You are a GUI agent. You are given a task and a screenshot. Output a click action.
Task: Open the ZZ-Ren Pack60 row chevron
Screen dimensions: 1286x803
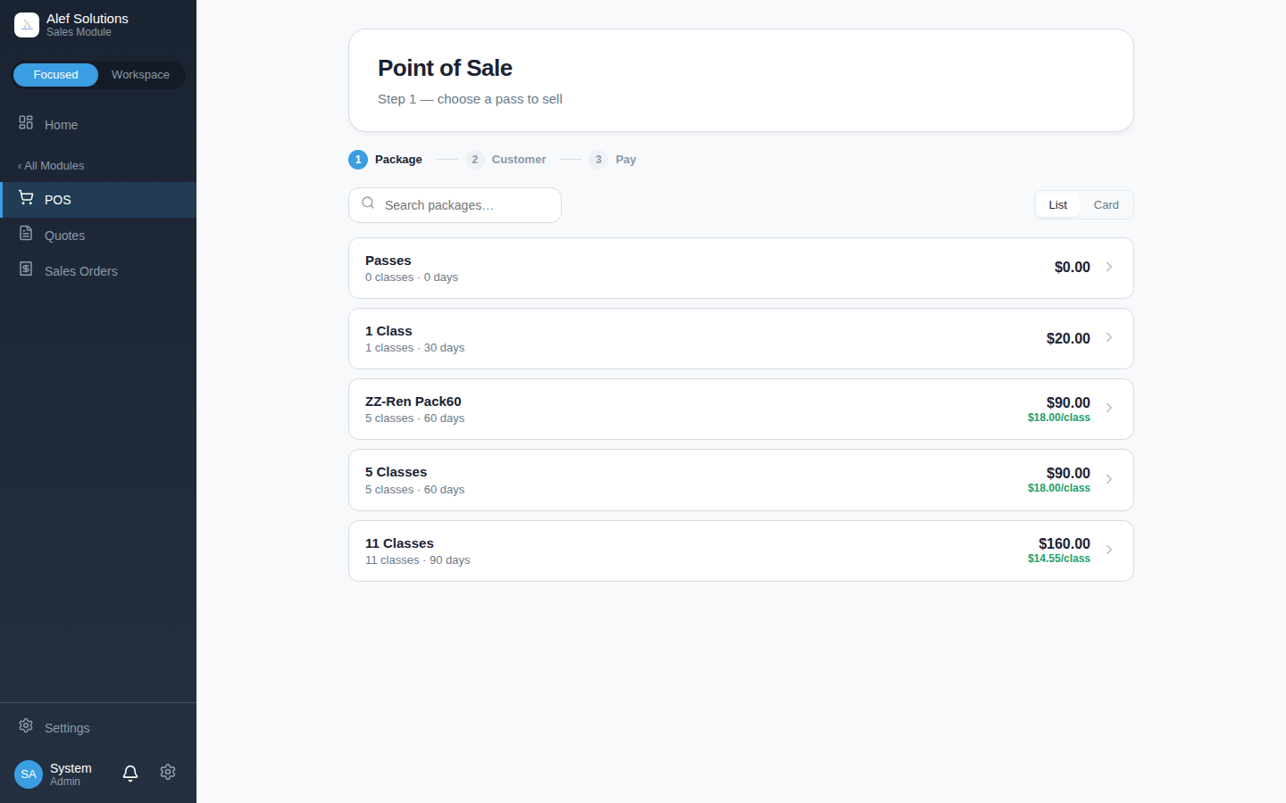(1109, 408)
